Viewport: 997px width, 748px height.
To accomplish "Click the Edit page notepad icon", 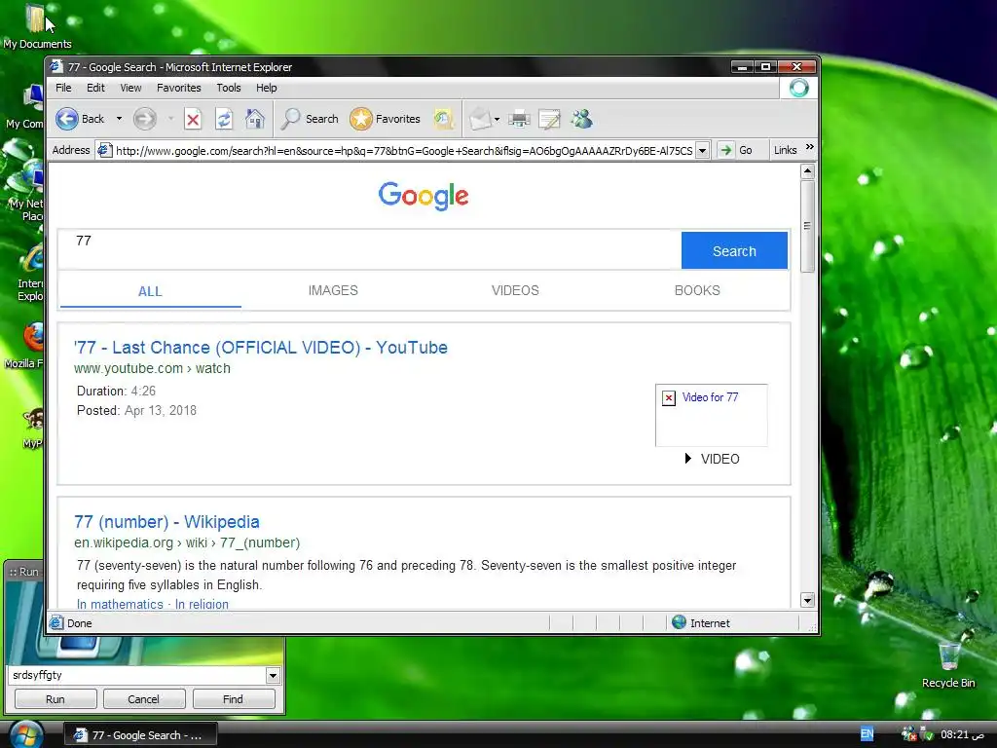I will pos(549,119).
